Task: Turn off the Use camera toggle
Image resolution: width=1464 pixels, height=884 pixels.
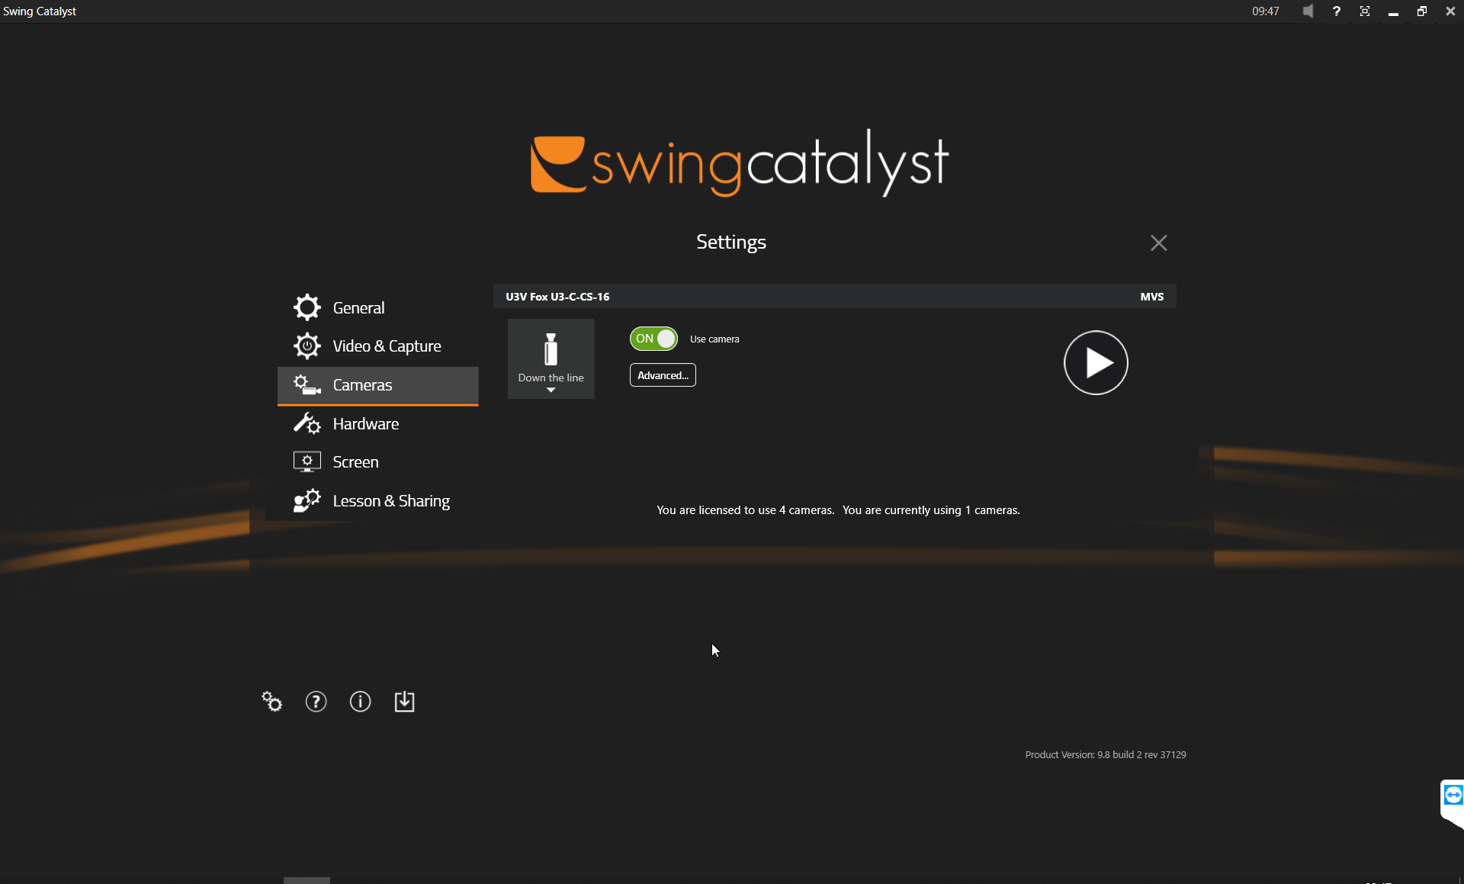Action: [653, 339]
